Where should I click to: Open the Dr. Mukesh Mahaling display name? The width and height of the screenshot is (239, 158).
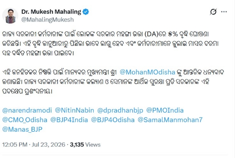pyautogui.click(x=51, y=12)
